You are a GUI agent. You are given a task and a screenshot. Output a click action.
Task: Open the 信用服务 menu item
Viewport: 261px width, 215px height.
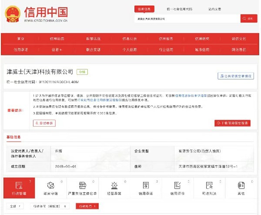coord(166,39)
